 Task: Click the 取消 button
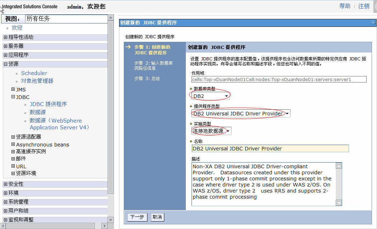coord(157,217)
